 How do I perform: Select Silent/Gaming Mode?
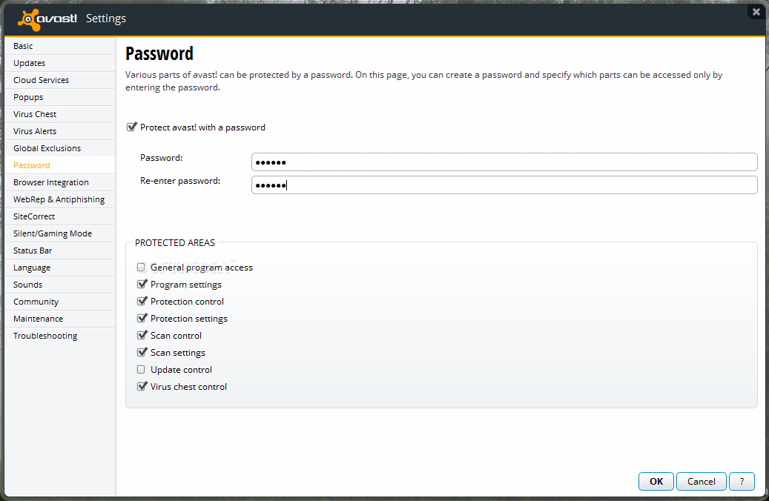point(60,233)
